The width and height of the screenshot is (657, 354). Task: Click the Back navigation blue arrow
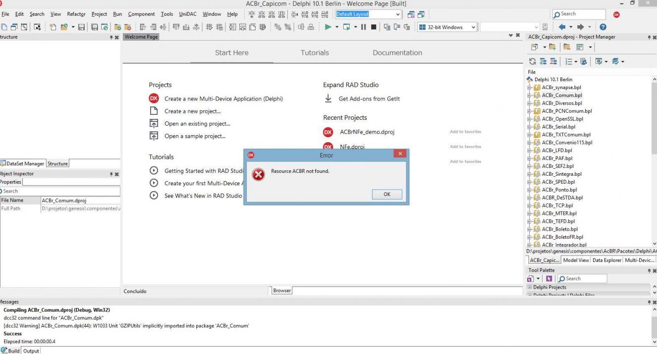[x=562, y=27]
